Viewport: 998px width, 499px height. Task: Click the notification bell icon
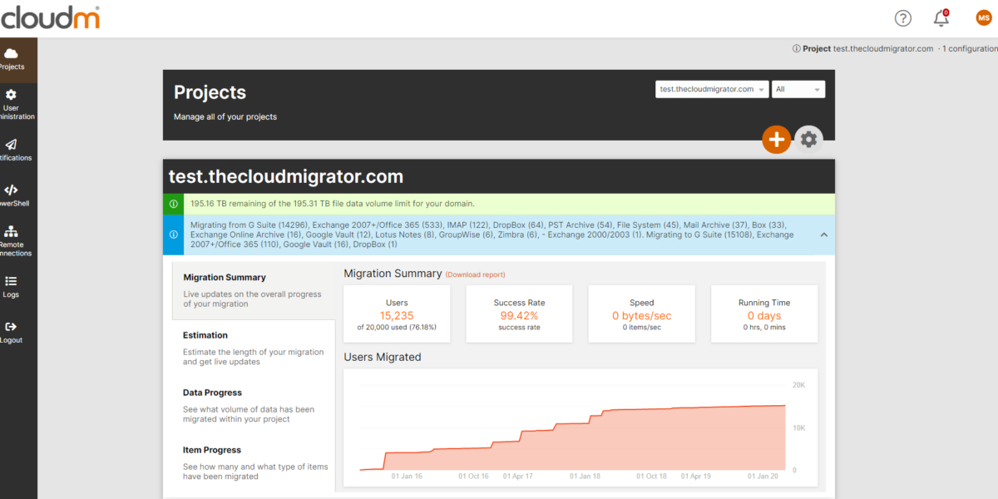click(x=941, y=18)
